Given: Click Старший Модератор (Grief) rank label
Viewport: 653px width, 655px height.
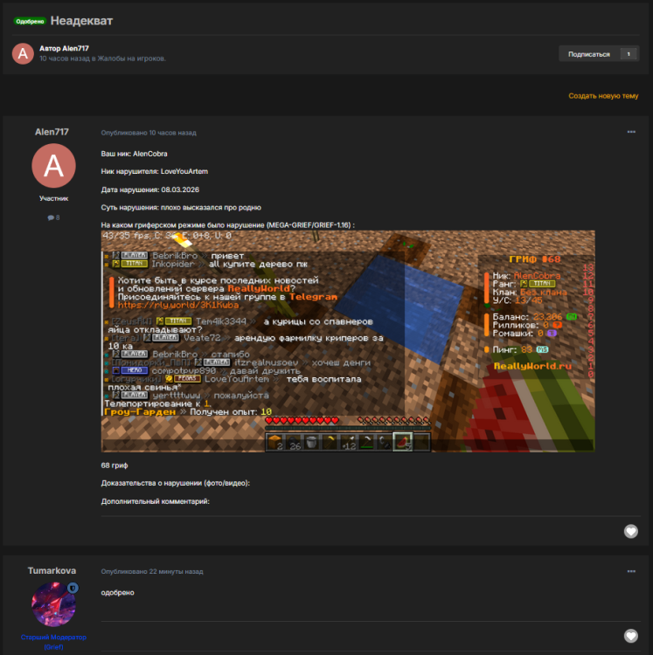Looking at the screenshot, I should click(x=53, y=642).
